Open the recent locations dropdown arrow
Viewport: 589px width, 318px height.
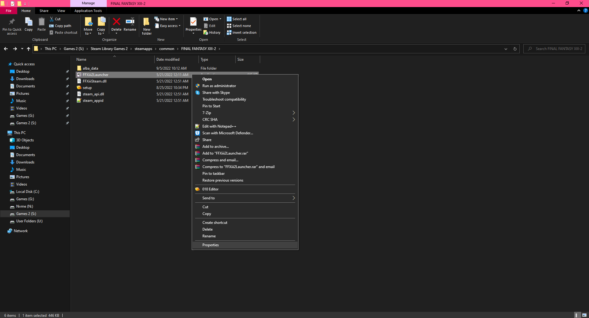[22, 49]
